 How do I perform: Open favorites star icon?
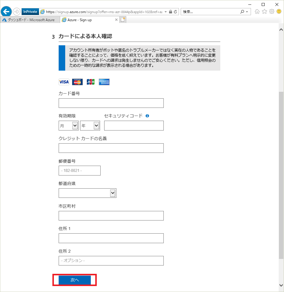264,12
